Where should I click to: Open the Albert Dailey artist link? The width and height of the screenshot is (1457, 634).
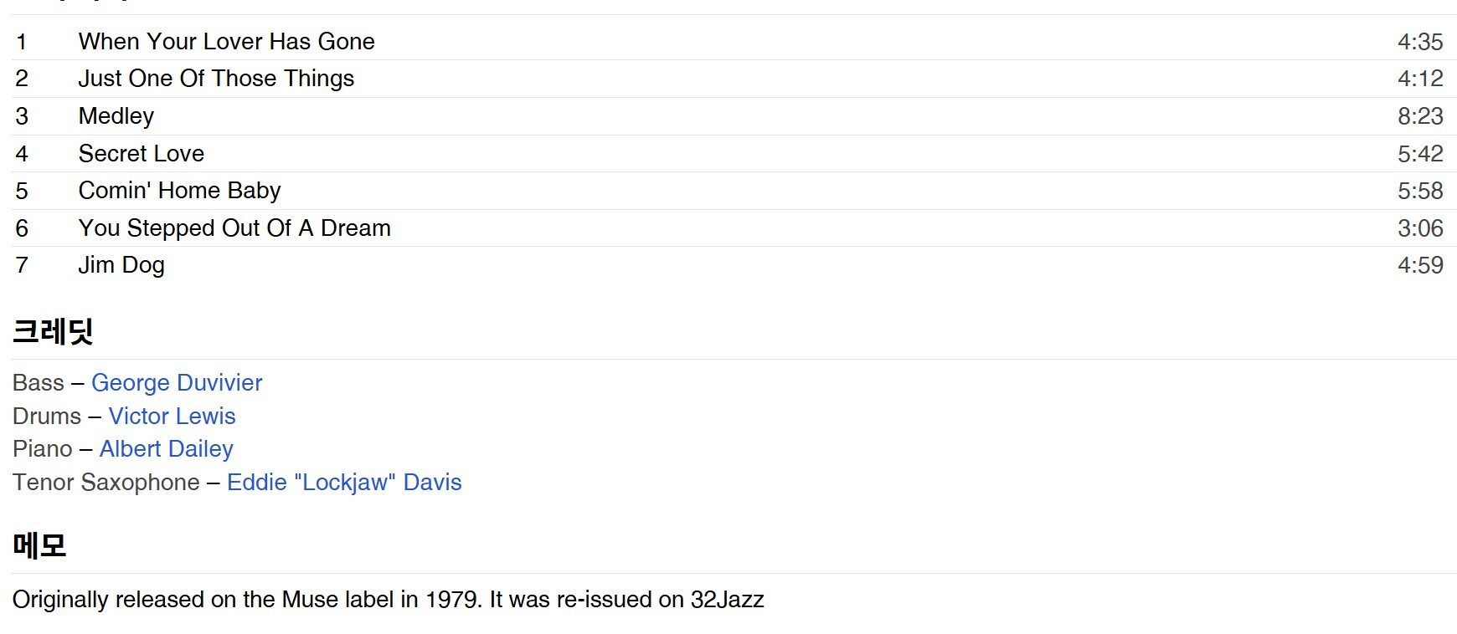166,449
